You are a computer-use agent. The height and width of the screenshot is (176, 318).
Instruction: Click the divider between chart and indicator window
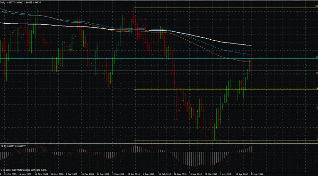(x=159, y=143)
